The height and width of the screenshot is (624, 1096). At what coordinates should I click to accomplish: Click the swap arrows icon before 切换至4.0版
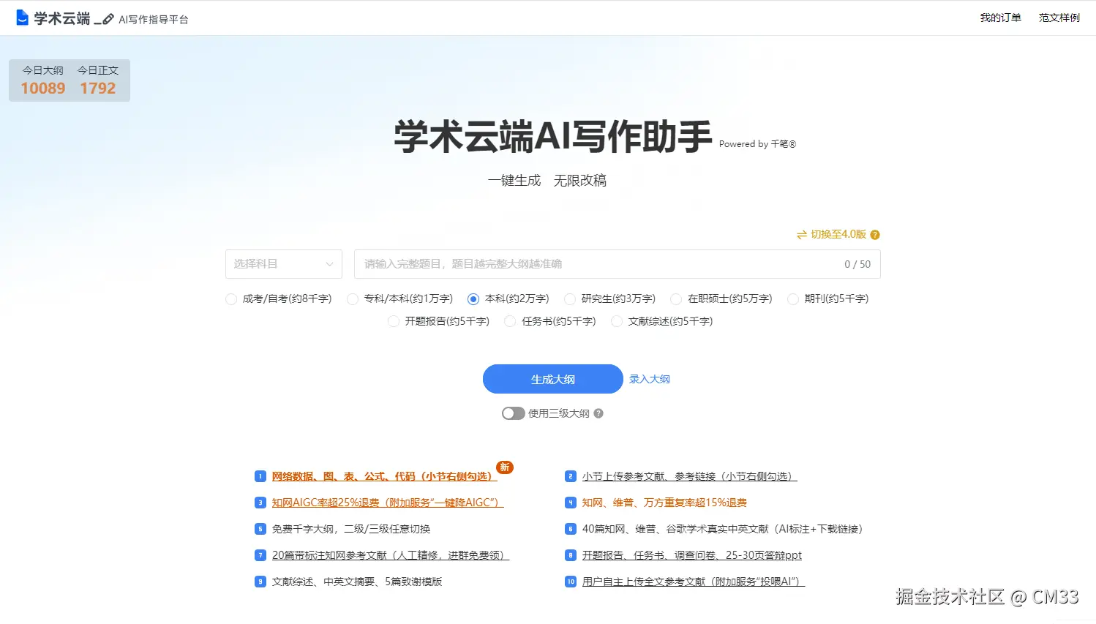click(802, 235)
